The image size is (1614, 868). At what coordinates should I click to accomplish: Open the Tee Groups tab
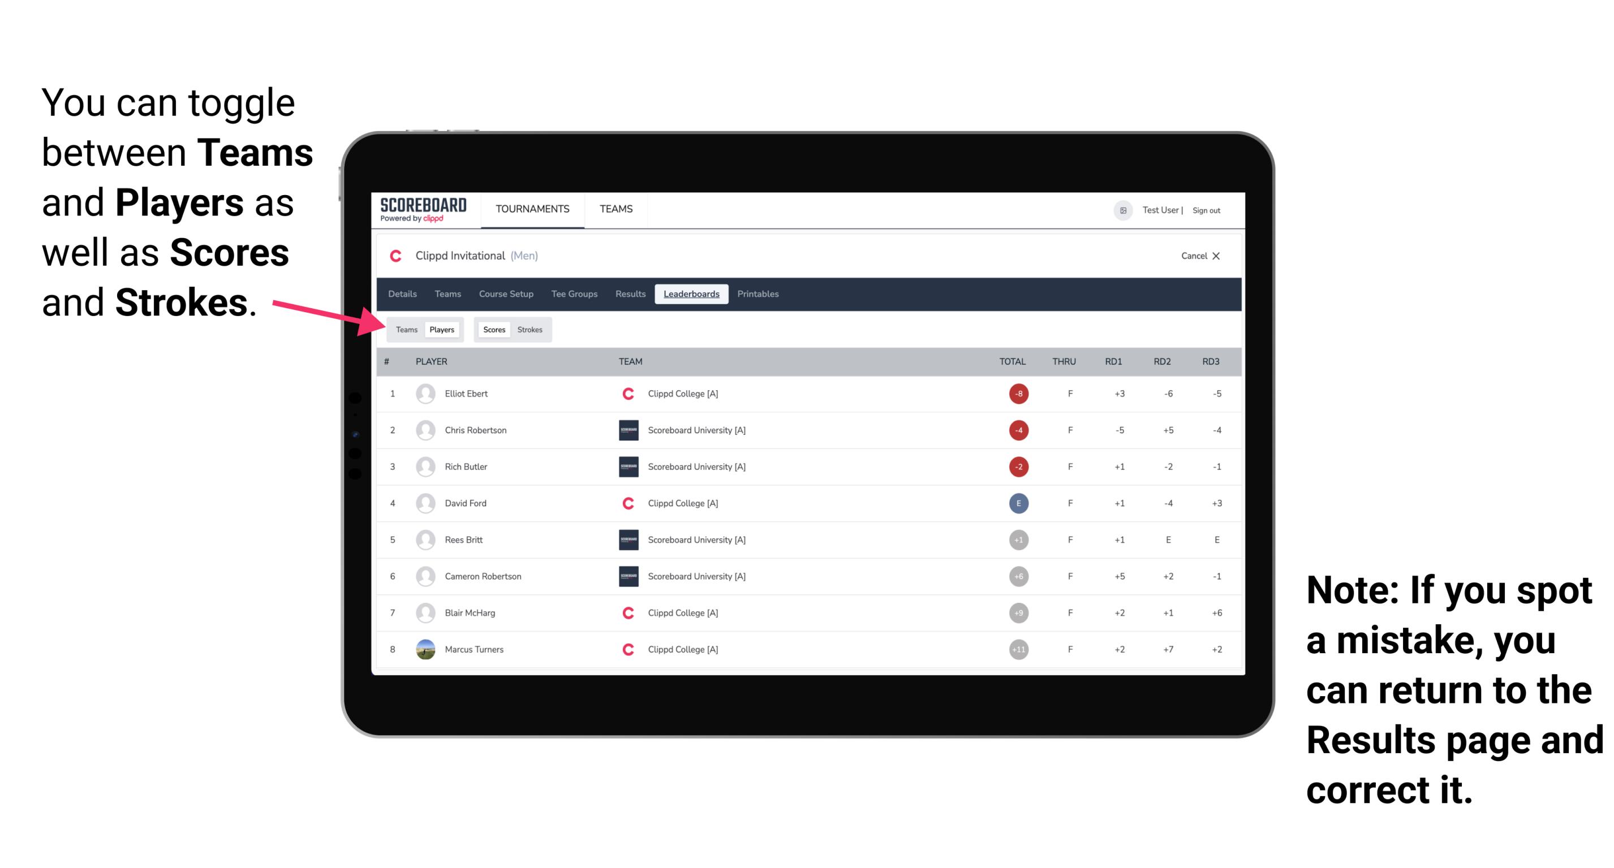pos(573,294)
